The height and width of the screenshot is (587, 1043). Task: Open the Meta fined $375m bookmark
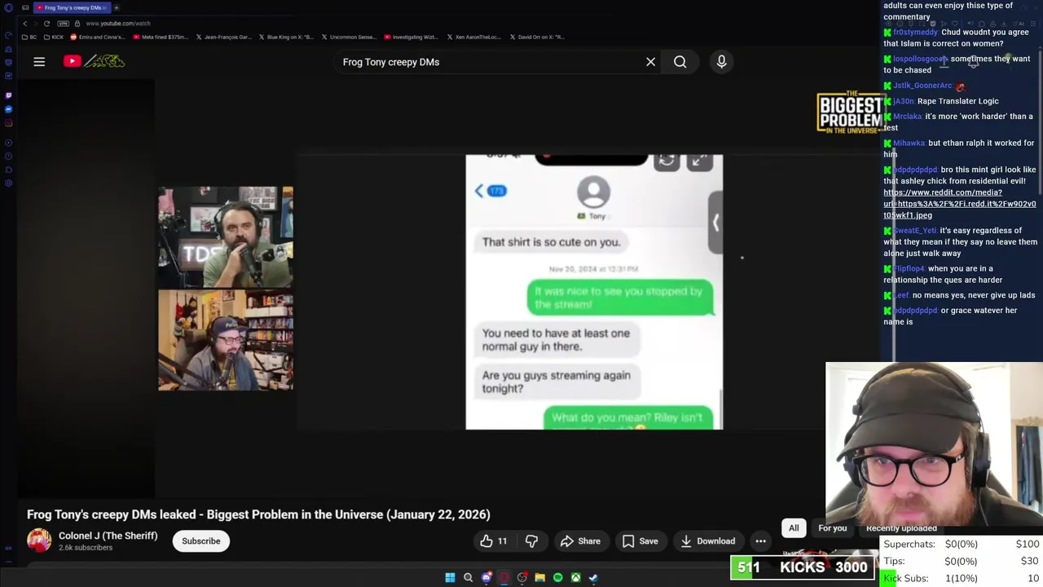coord(161,37)
